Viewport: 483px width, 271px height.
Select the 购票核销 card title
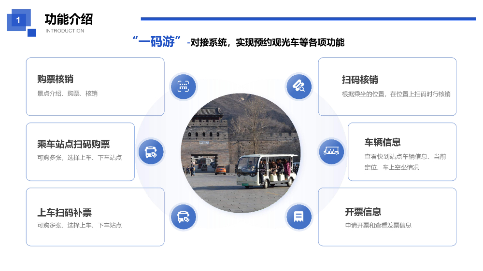(x=55, y=79)
